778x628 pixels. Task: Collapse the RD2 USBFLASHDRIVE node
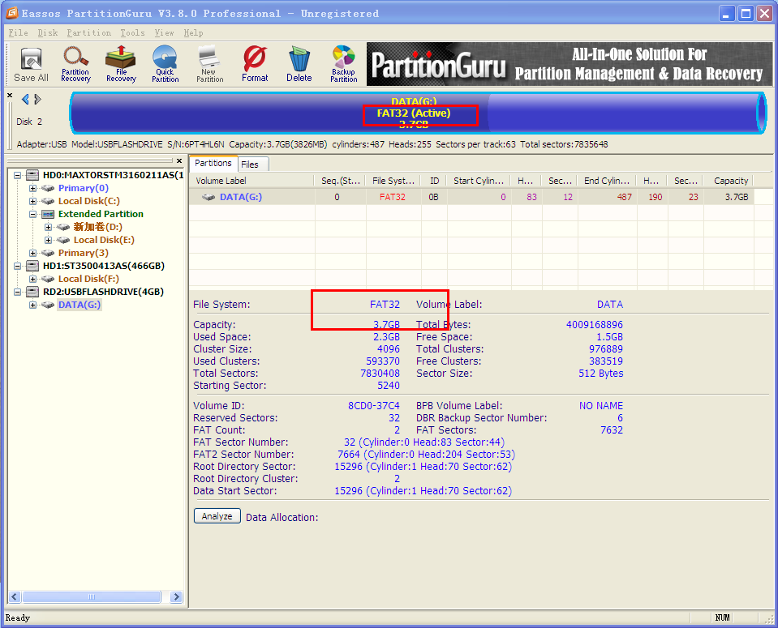pyautogui.click(x=17, y=292)
